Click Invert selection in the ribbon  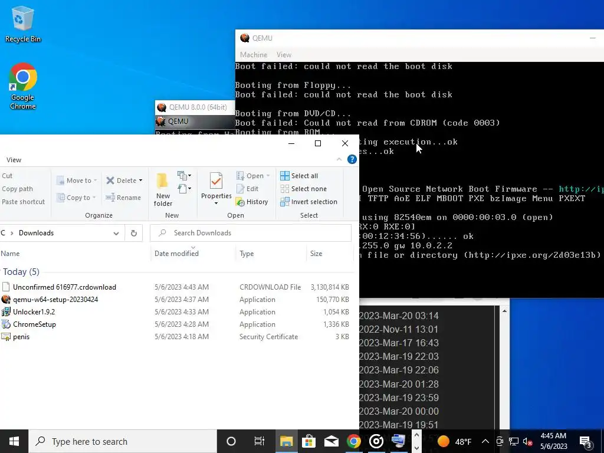point(308,202)
